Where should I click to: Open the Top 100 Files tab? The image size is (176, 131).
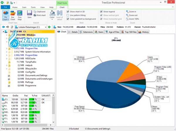(x=129, y=32)
